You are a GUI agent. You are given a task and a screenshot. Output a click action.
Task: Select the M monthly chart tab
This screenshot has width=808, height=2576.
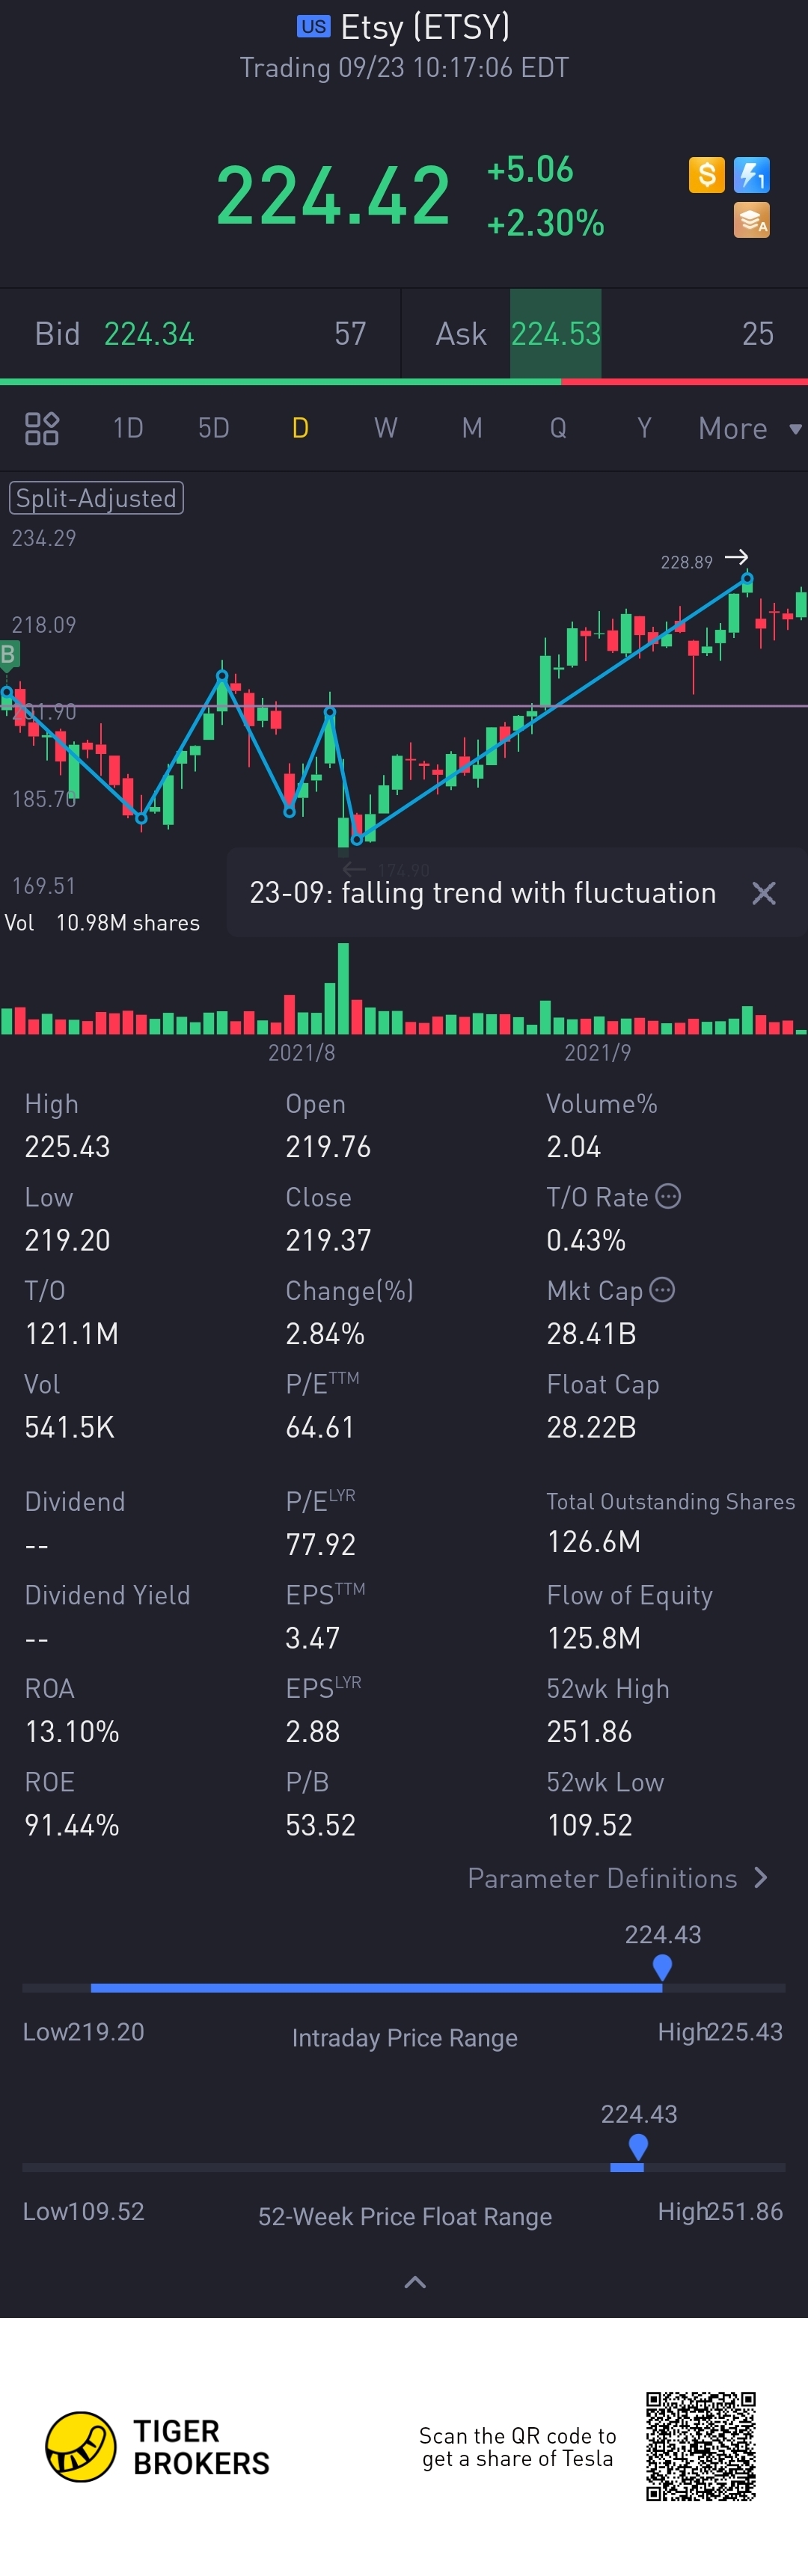coord(472,428)
